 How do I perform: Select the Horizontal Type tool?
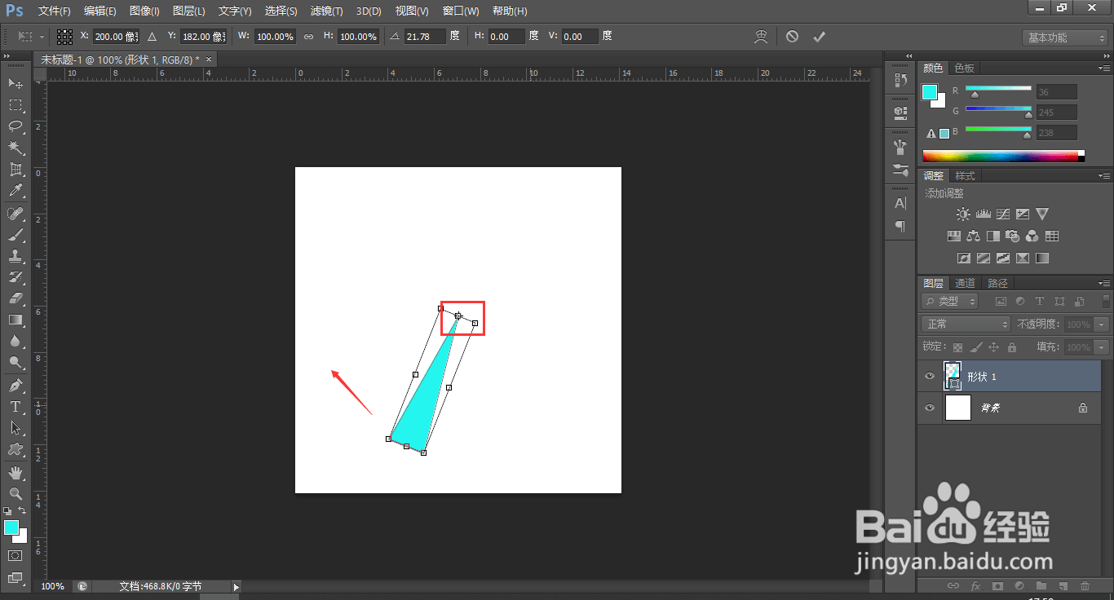tap(15, 406)
